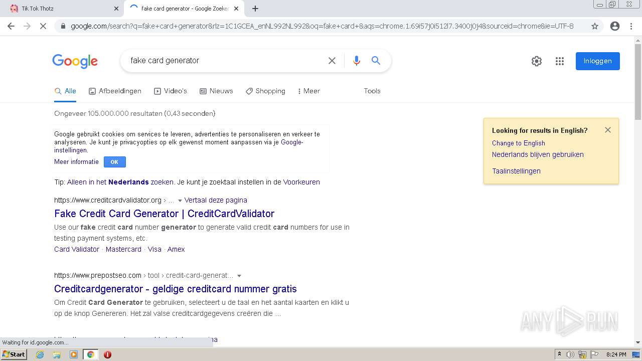Click the network tray icon
Image resolution: width=642 pixels, height=361 pixels.
[582, 354]
